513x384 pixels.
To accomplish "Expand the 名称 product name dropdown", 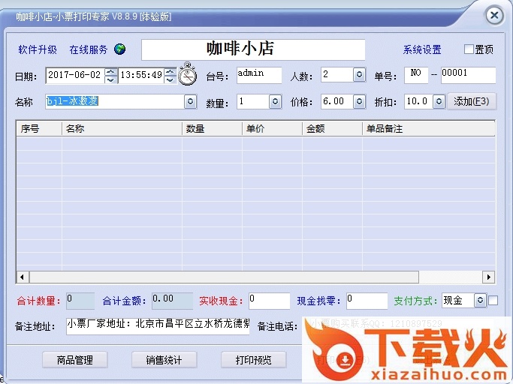I will (x=190, y=101).
